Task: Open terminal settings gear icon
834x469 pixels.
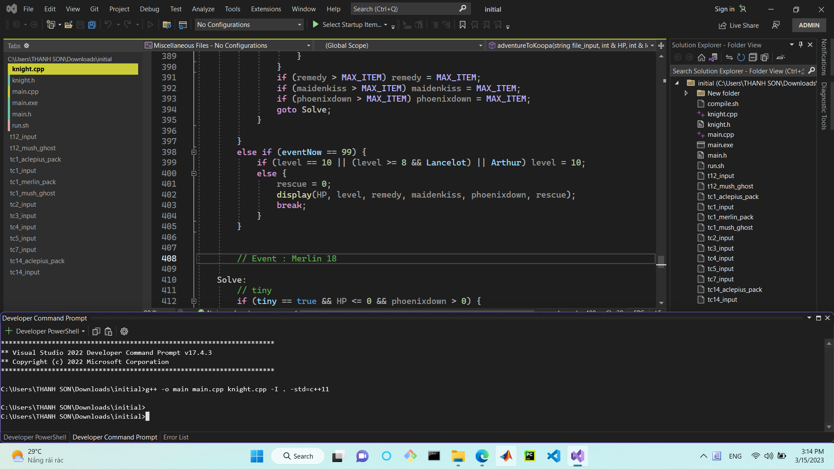Action: coord(124,331)
